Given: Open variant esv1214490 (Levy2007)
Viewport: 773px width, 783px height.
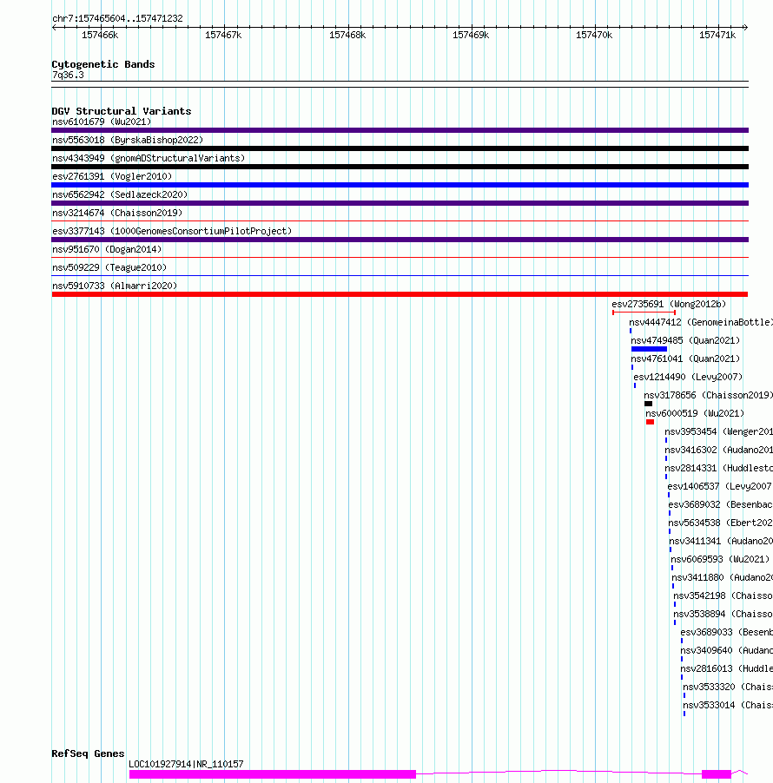Looking at the screenshot, I should click(688, 377).
